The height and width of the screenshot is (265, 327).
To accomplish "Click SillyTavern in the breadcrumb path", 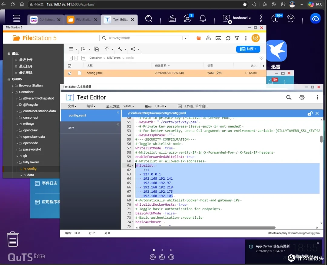I will 114,58.
